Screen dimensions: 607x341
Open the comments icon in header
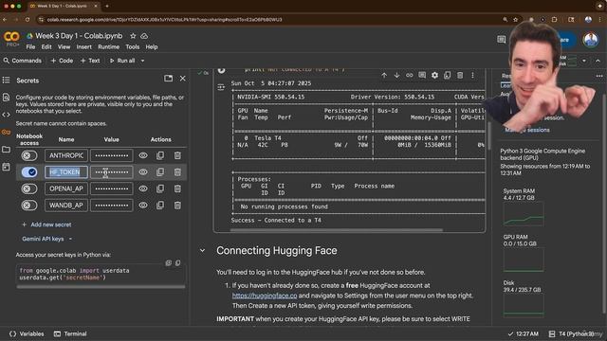coord(502,40)
